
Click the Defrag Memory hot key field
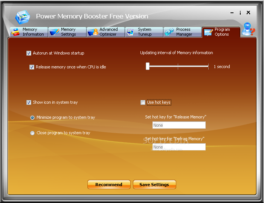[179, 147]
